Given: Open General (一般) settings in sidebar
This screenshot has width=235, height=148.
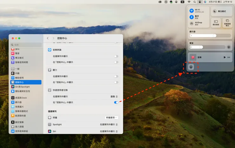Looking at the screenshot, I should click(x=26, y=69).
